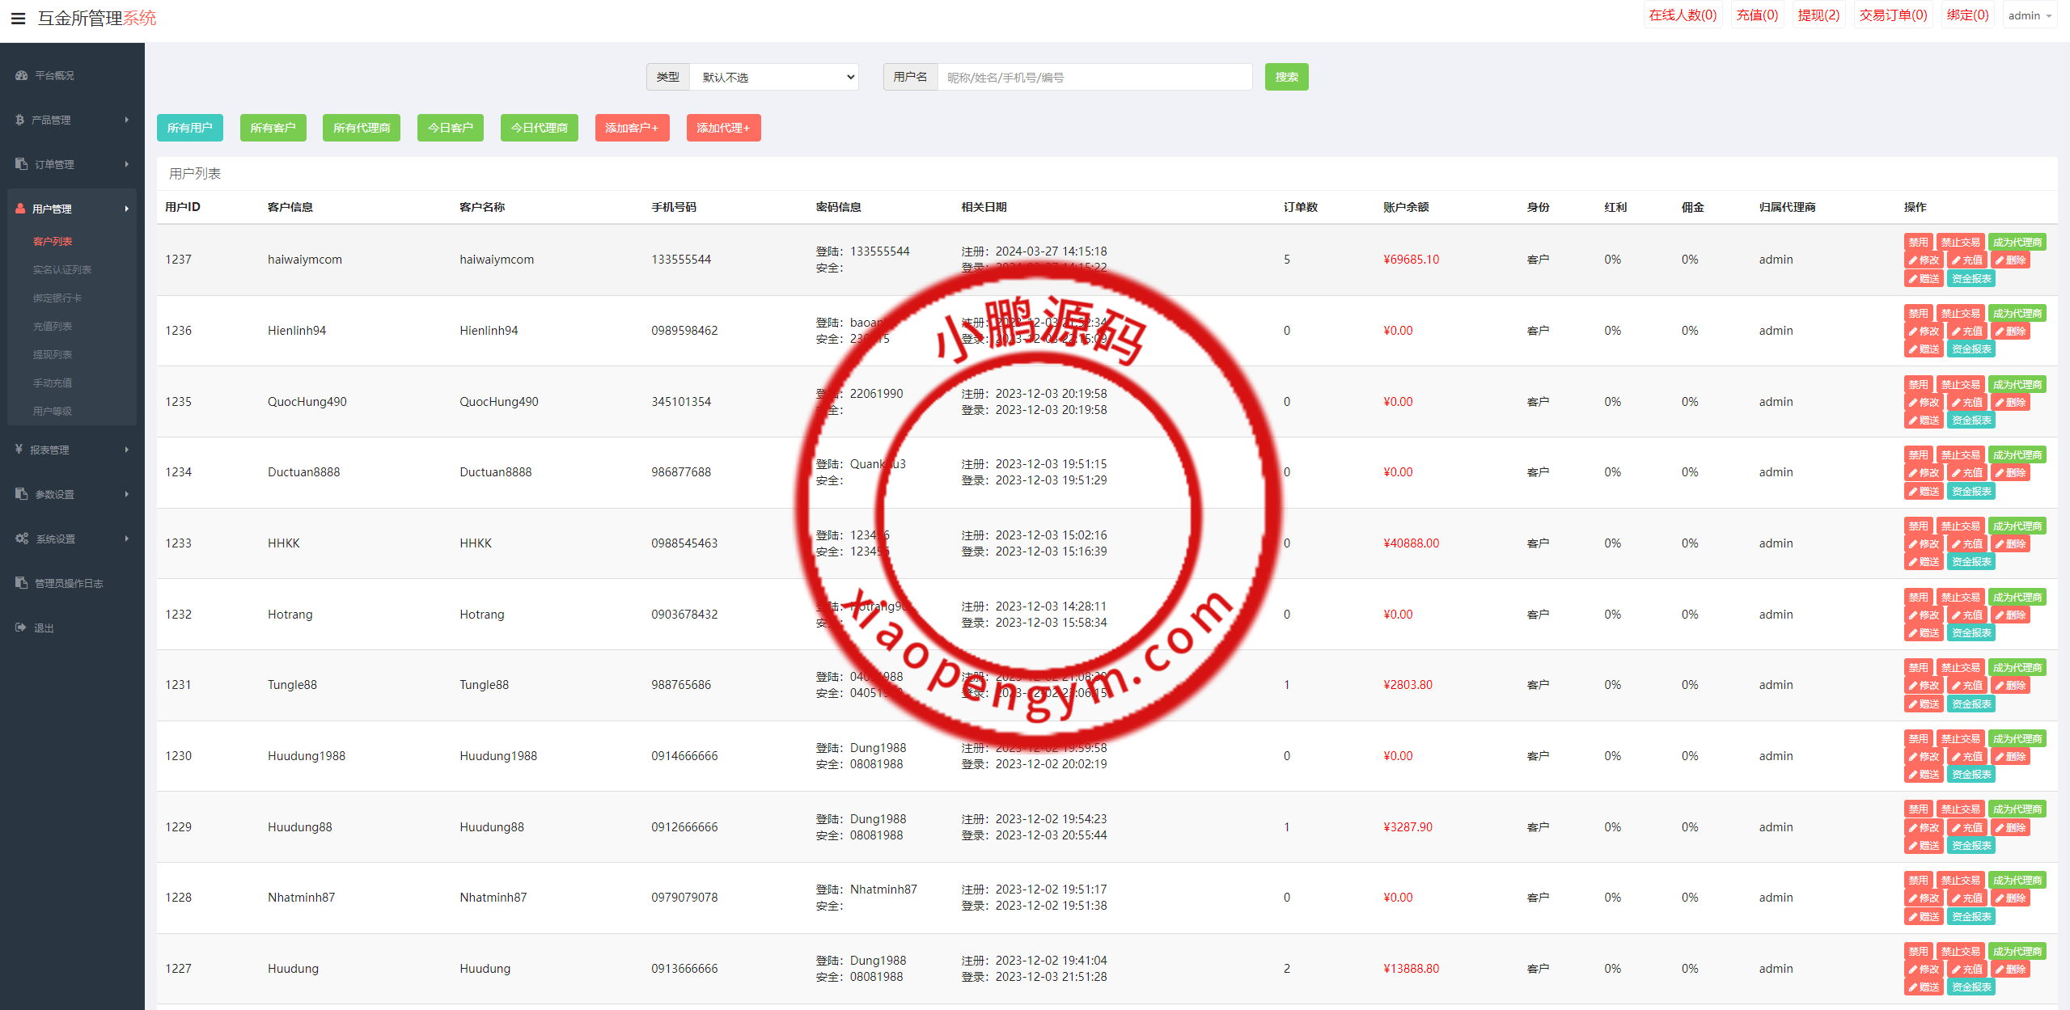Open the admin account dropdown
This screenshot has width=2070, height=1010.
[2030, 15]
